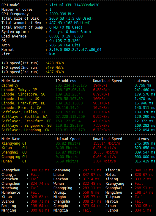The image size is (156, 216).
Task: Click the 'Softlayer, HongKong, CN' node
Action: click(x=26, y=130)
